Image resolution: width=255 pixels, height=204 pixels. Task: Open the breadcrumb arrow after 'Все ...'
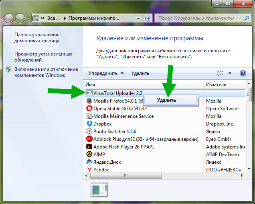tap(65, 18)
